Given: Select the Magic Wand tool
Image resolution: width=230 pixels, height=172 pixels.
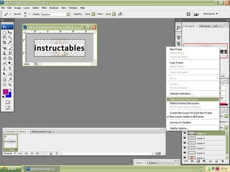Looking at the screenshot, I should [x=10, y=37].
